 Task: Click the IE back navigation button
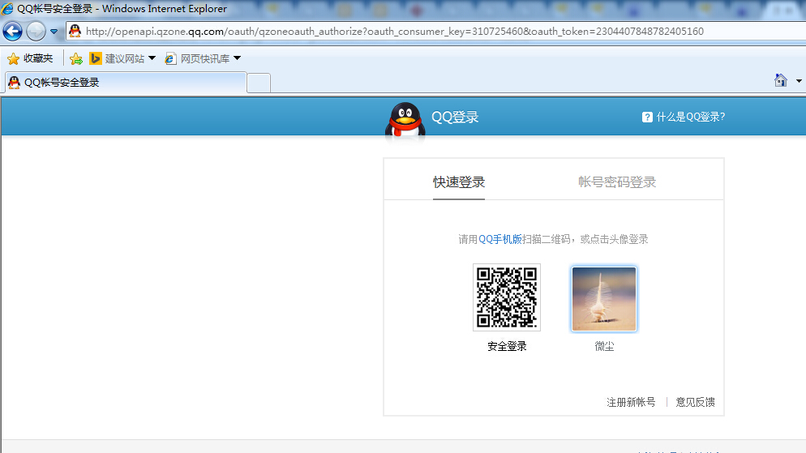(x=13, y=32)
